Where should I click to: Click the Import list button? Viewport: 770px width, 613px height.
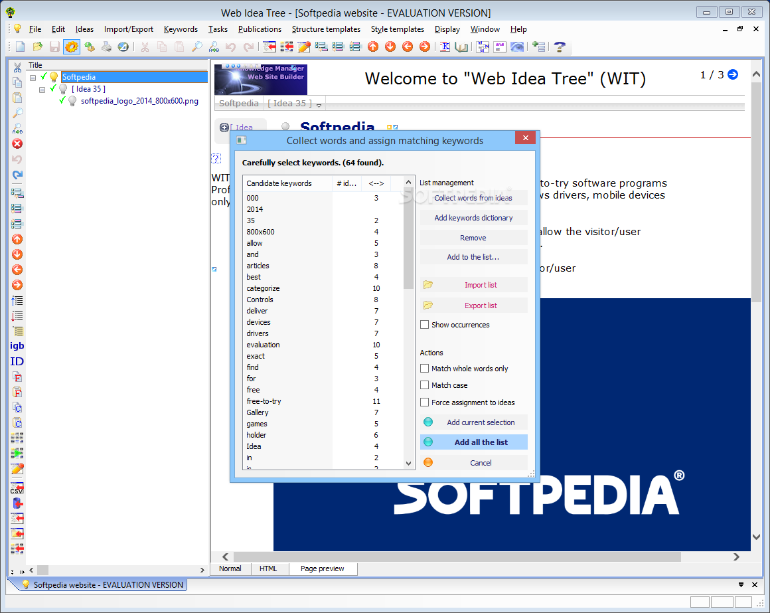(473, 285)
